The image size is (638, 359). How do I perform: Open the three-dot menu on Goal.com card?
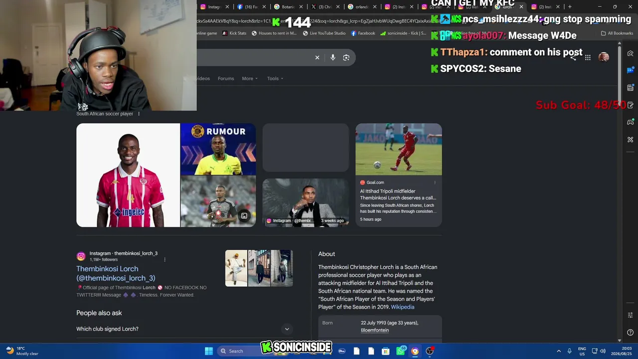coord(435,182)
